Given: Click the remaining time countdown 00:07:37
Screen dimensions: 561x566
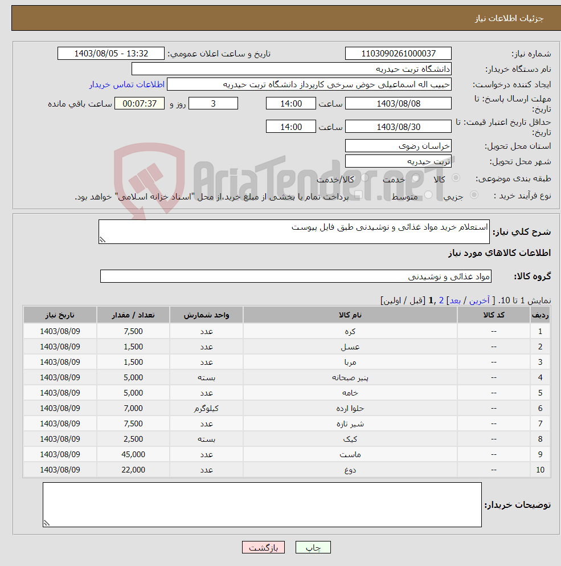Looking at the screenshot, I should point(140,104).
